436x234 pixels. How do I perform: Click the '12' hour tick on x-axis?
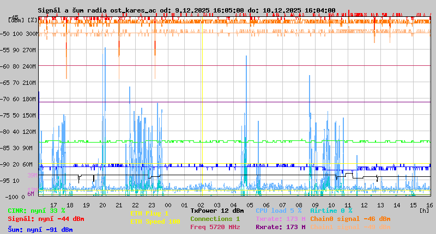(x=364, y=205)
